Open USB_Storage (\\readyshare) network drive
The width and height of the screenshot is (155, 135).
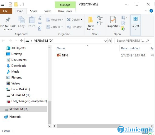coord(27,101)
